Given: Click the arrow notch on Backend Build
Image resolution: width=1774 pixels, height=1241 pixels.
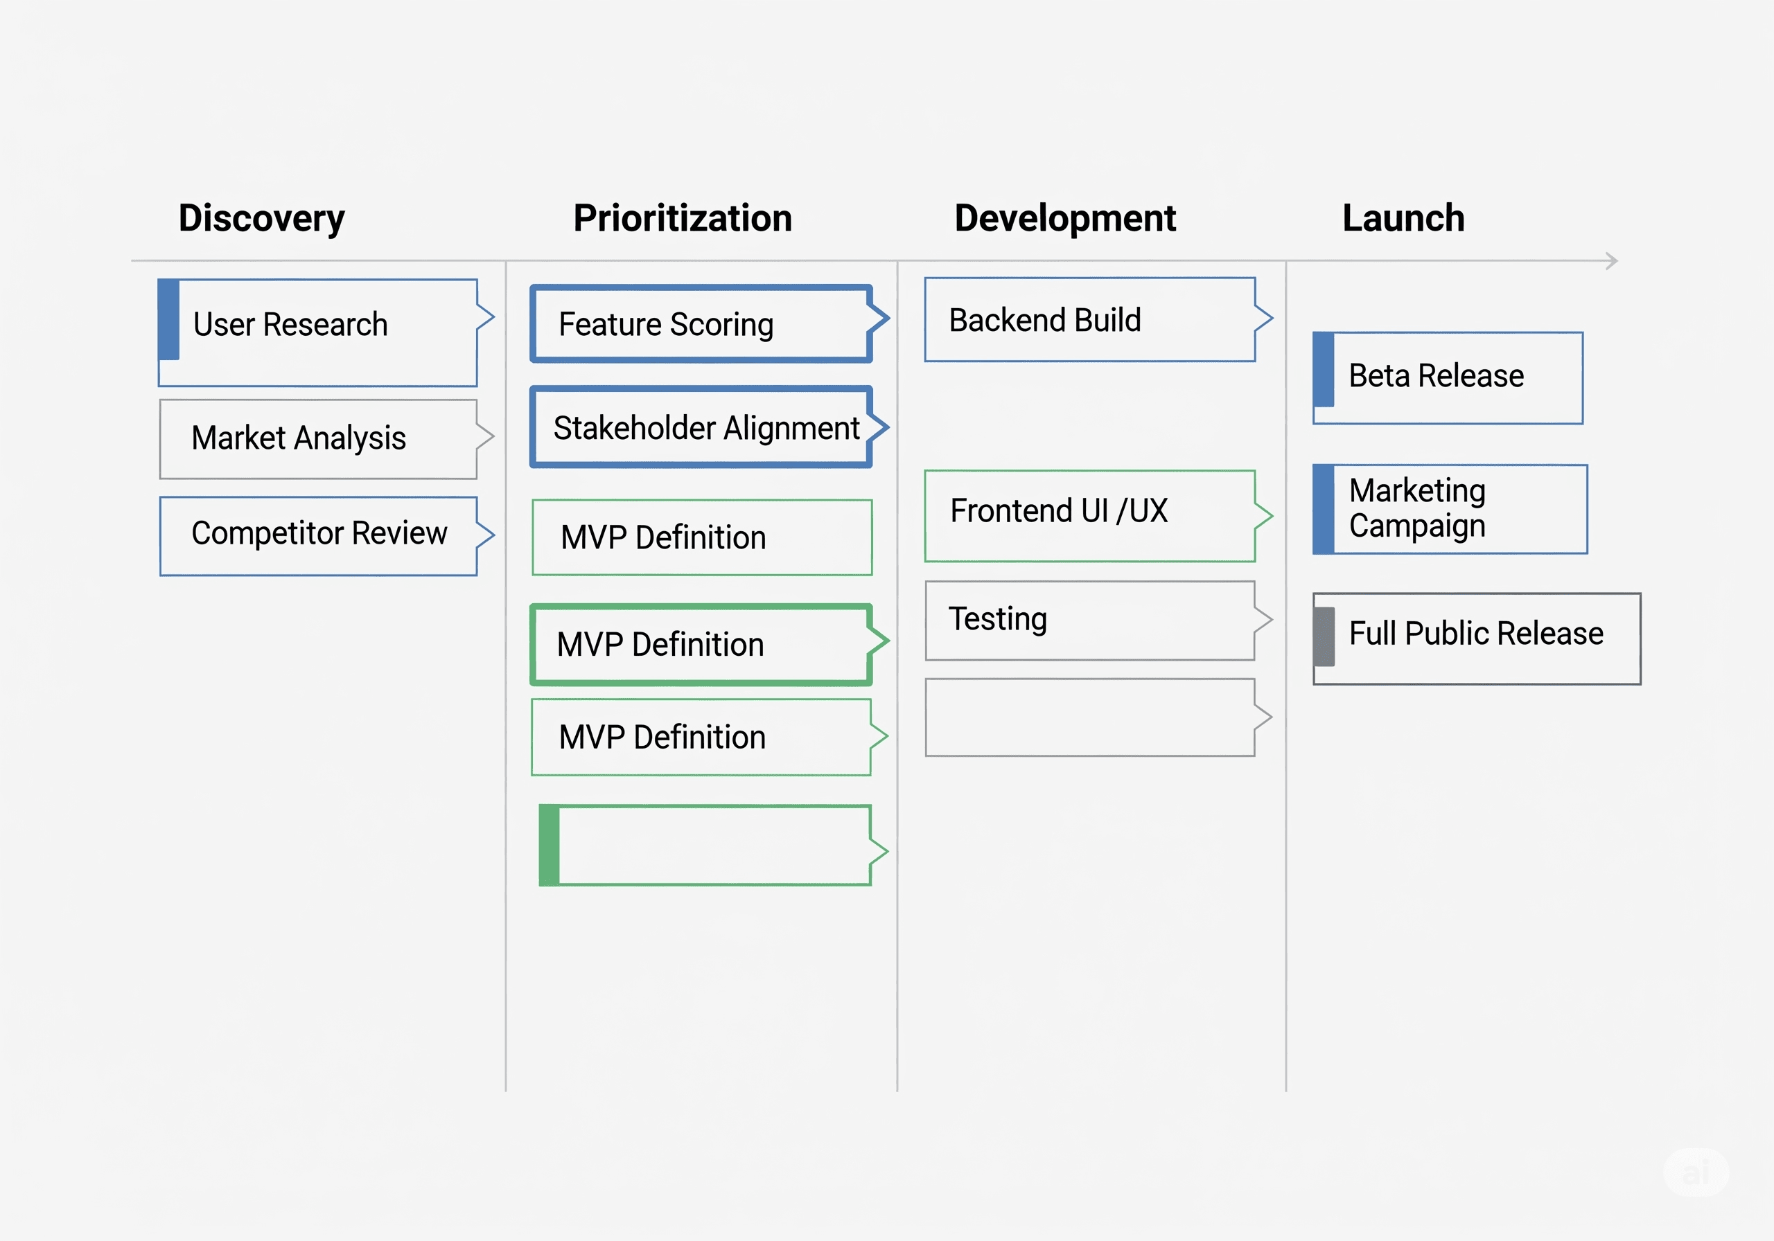Looking at the screenshot, I should (1263, 317).
